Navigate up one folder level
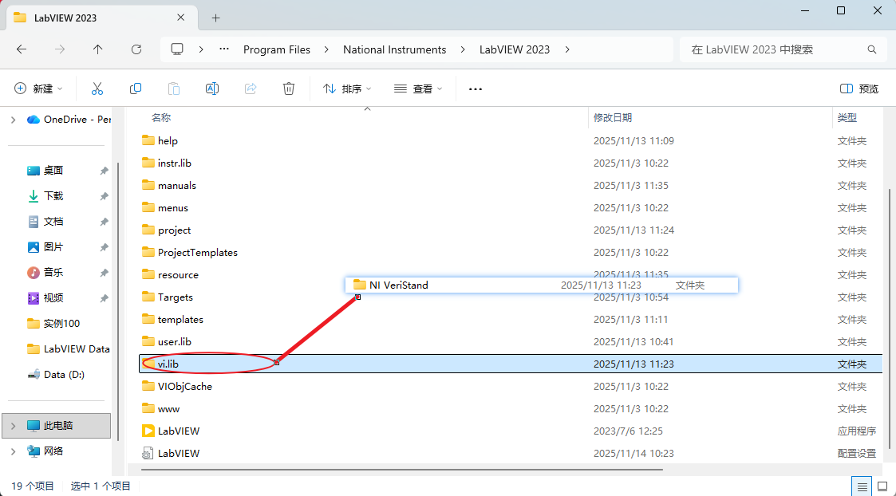Viewport: 896px width, 496px height. (97, 49)
